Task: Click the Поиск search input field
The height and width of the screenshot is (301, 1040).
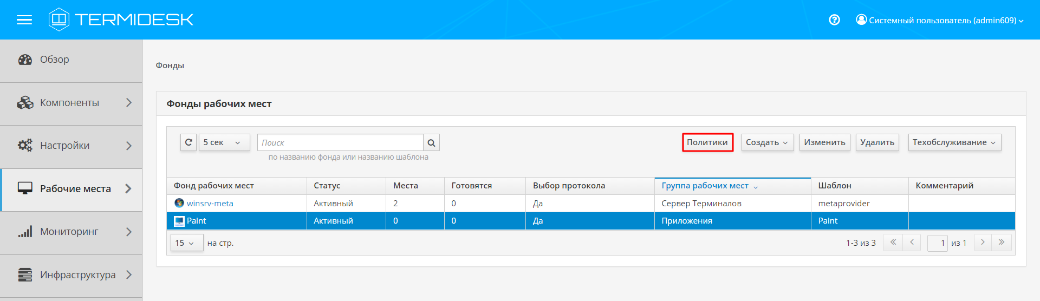Action: tap(340, 143)
